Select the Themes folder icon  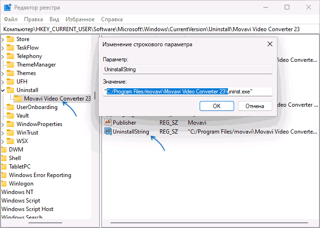[x=10, y=73]
